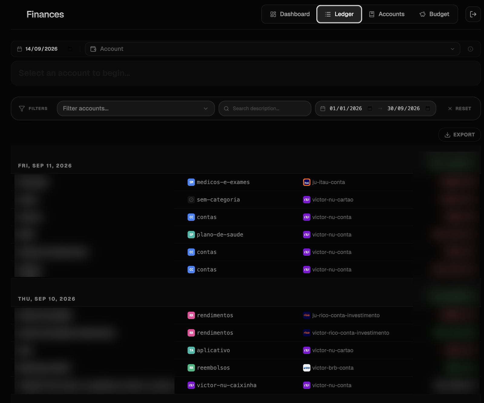
Task: Click the Rico icon for ju-rico-conta-investimento
Action: [x=307, y=315]
